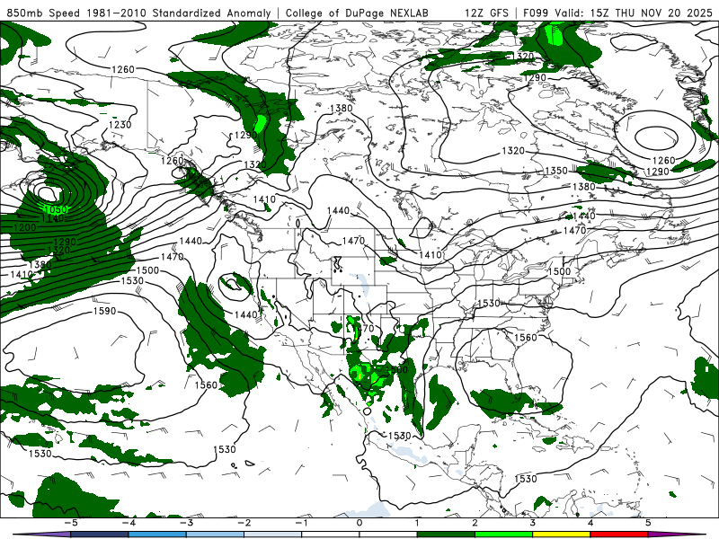Click the "1590" contour label
This screenshot has height=539, width=719.
tap(104, 311)
